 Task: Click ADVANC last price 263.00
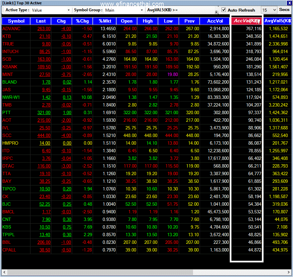[44, 29]
